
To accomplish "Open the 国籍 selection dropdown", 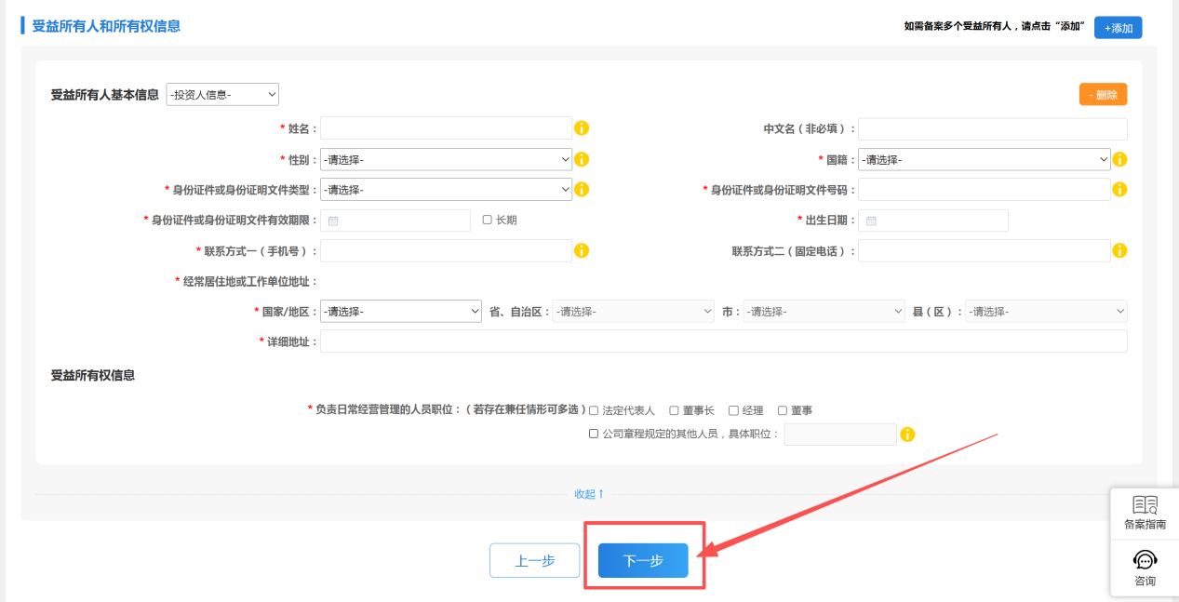I will tap(984, 160).
